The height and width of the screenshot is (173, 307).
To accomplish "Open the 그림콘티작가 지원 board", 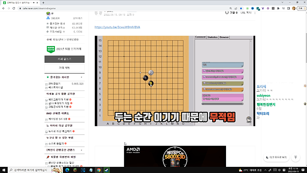I will pos(59,107).
